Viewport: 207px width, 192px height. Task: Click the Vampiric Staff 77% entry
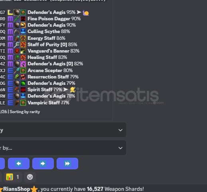pyautogui.click(x=48, y=103)
